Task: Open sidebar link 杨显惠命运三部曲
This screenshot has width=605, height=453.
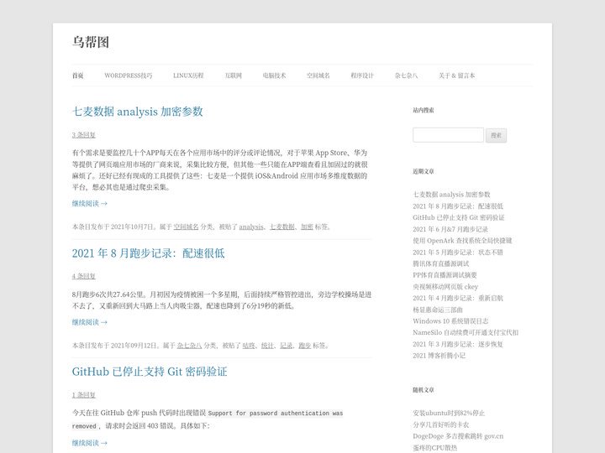Action: (x=438, y=310)
